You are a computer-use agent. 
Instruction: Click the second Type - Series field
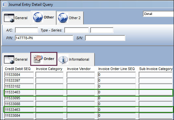[102, 30]
